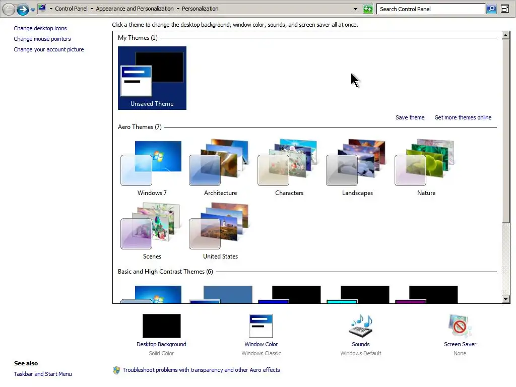
Task: Open Taskbar and Start Menu link
Action: click(x=43, y=374)
